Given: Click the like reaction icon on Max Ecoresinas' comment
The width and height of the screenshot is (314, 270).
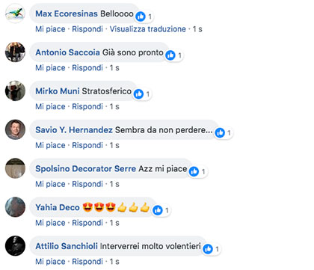Looking at the screenshot, I should pos(141,16).
